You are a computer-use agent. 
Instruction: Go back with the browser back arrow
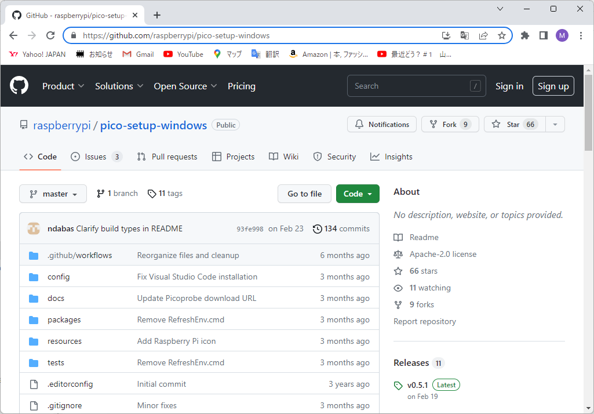[x=13, y=35]
